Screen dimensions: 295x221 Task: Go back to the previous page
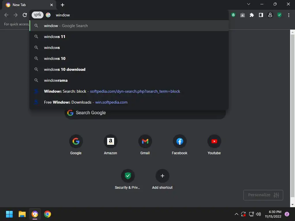tap(6, 15)
